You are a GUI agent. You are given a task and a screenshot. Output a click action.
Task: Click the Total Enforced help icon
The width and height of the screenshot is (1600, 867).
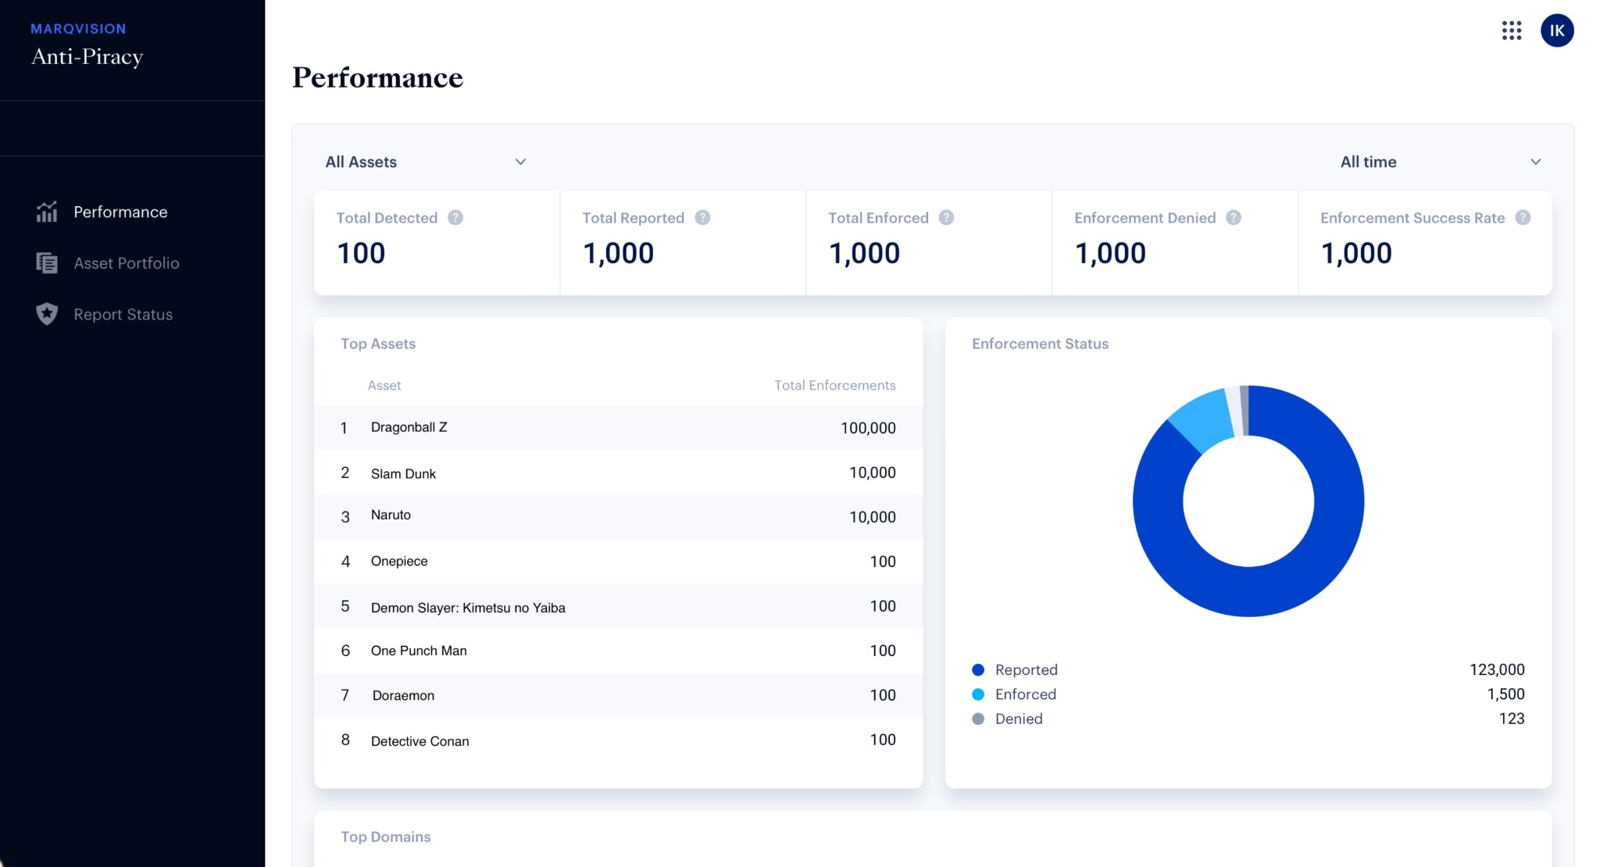click(x=946, y=218)
